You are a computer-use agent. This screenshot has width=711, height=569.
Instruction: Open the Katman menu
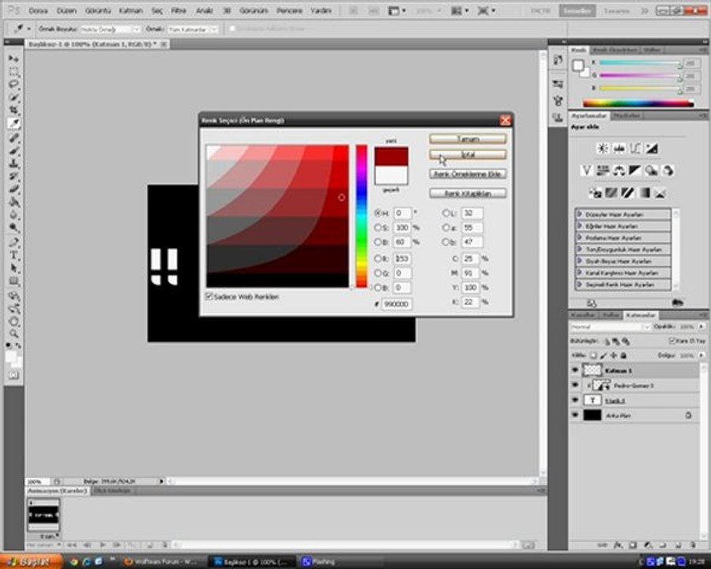coord(130,10)
